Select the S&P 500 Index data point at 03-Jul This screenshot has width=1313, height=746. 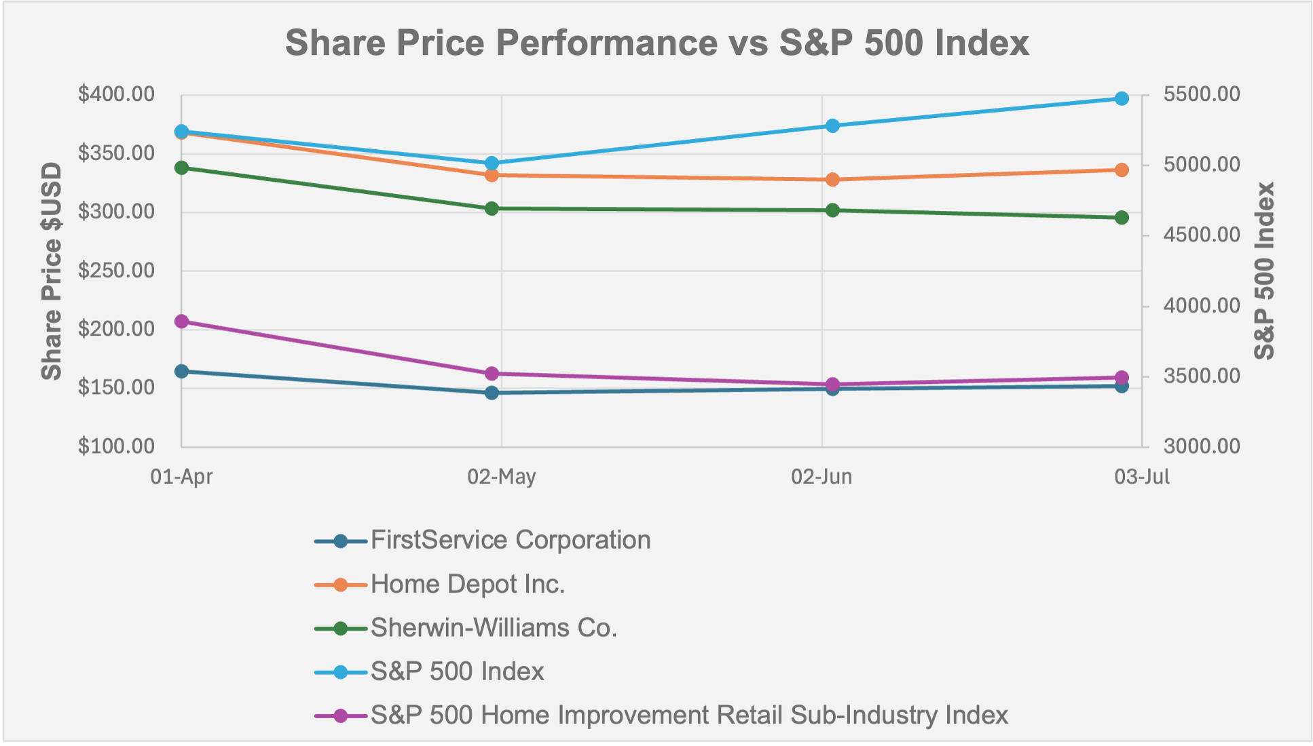click(x=1122, y=98)
